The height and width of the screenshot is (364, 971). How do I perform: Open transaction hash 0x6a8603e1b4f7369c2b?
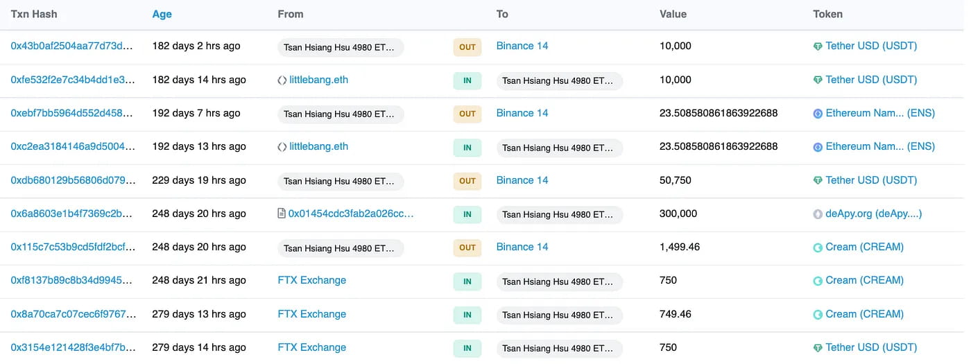71,214
